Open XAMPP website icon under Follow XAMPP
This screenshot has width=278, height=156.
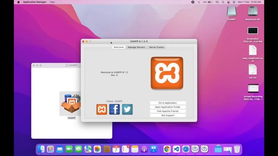click(102, 110)
